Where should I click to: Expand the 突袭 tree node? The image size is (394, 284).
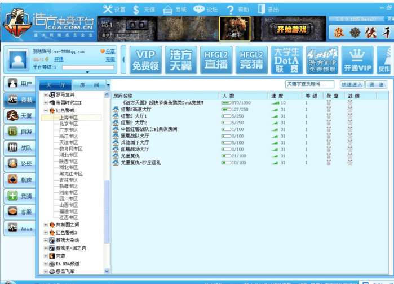46,256
